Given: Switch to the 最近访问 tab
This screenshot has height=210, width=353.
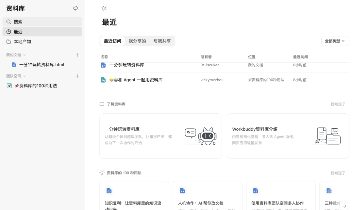Looking at the screenshot, I should tap(112, 41).
